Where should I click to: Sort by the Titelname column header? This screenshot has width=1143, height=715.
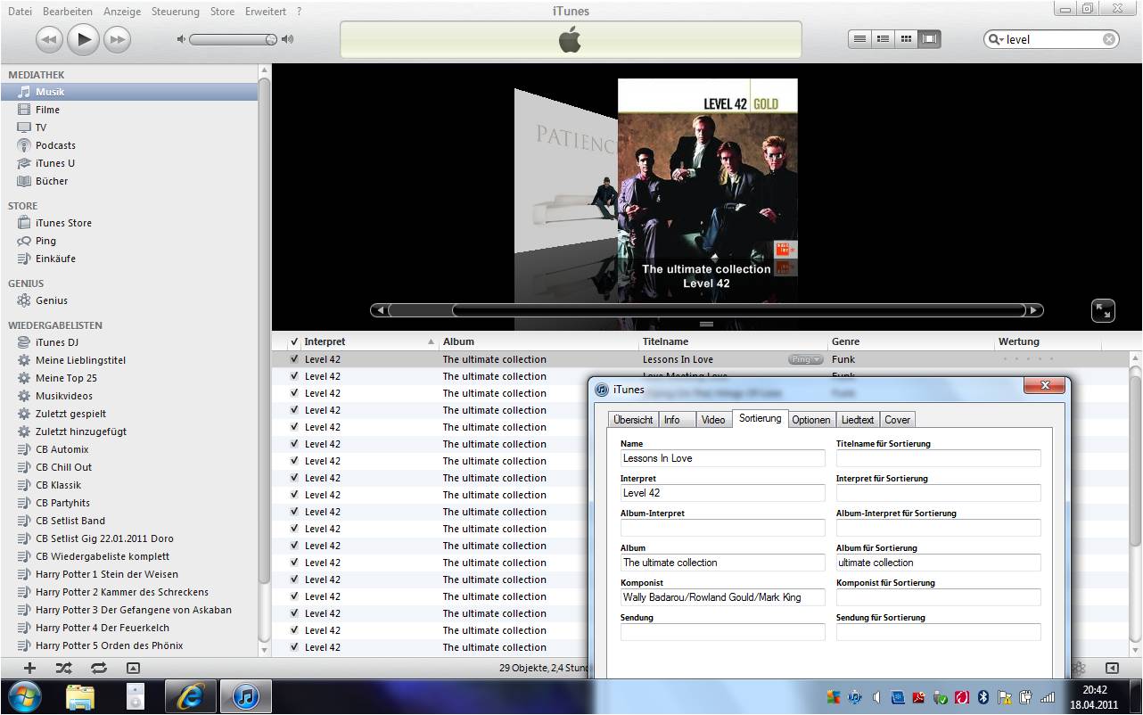pyautogui.click(x=734, y=341)
